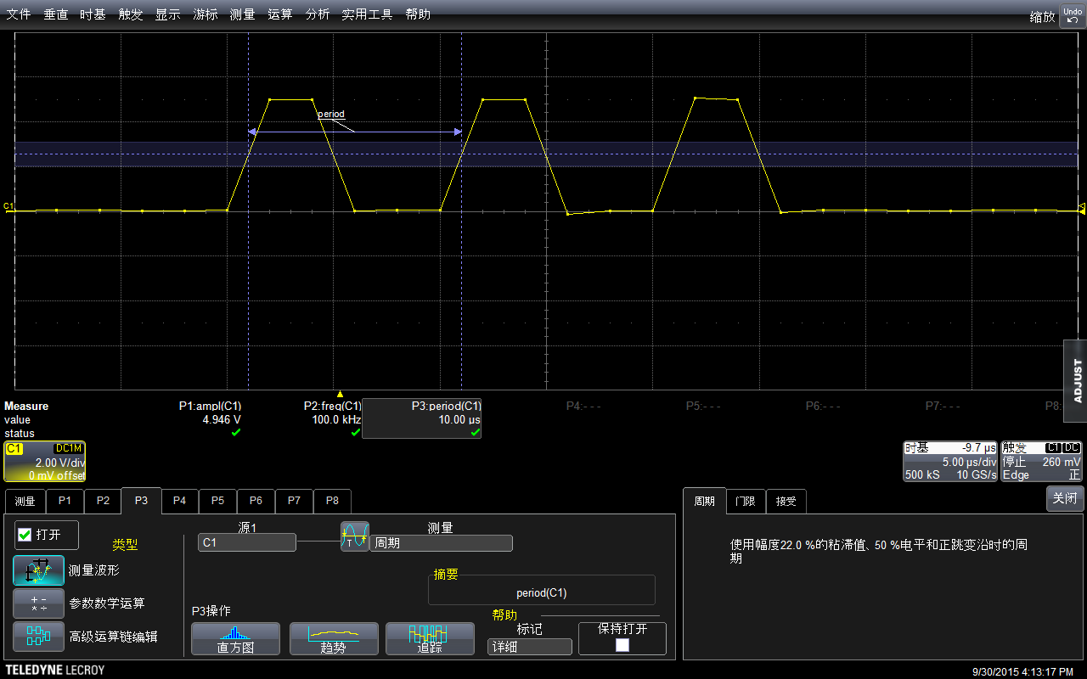
Task: Select the C1 channel descriptor box
Action: pos(45,462)
